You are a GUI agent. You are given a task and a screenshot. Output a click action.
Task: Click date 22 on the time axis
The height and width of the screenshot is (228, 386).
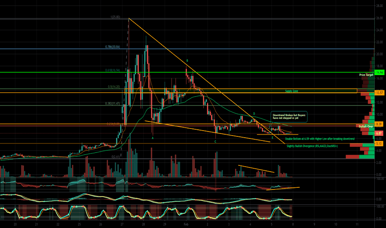coord(58,224)
